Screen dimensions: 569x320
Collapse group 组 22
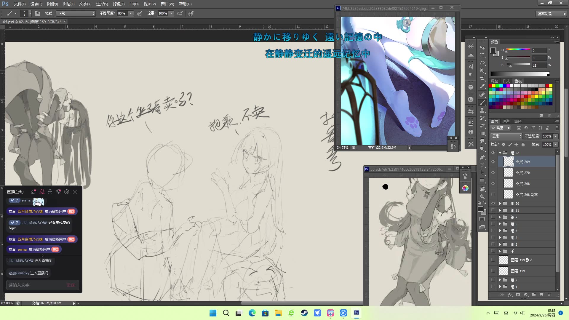click(x=500, y=153)
